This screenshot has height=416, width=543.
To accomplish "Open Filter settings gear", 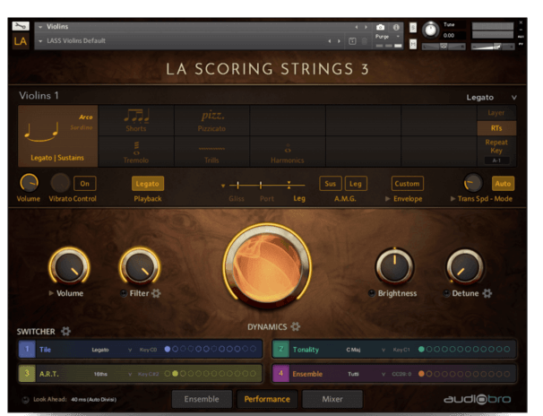I will tap(156, 293).
